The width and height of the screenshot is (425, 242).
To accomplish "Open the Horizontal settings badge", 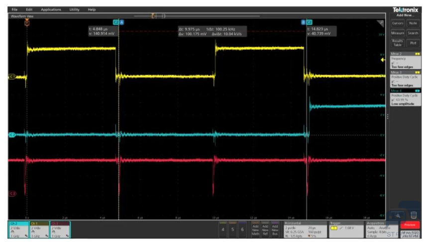I will click(305, 230).
